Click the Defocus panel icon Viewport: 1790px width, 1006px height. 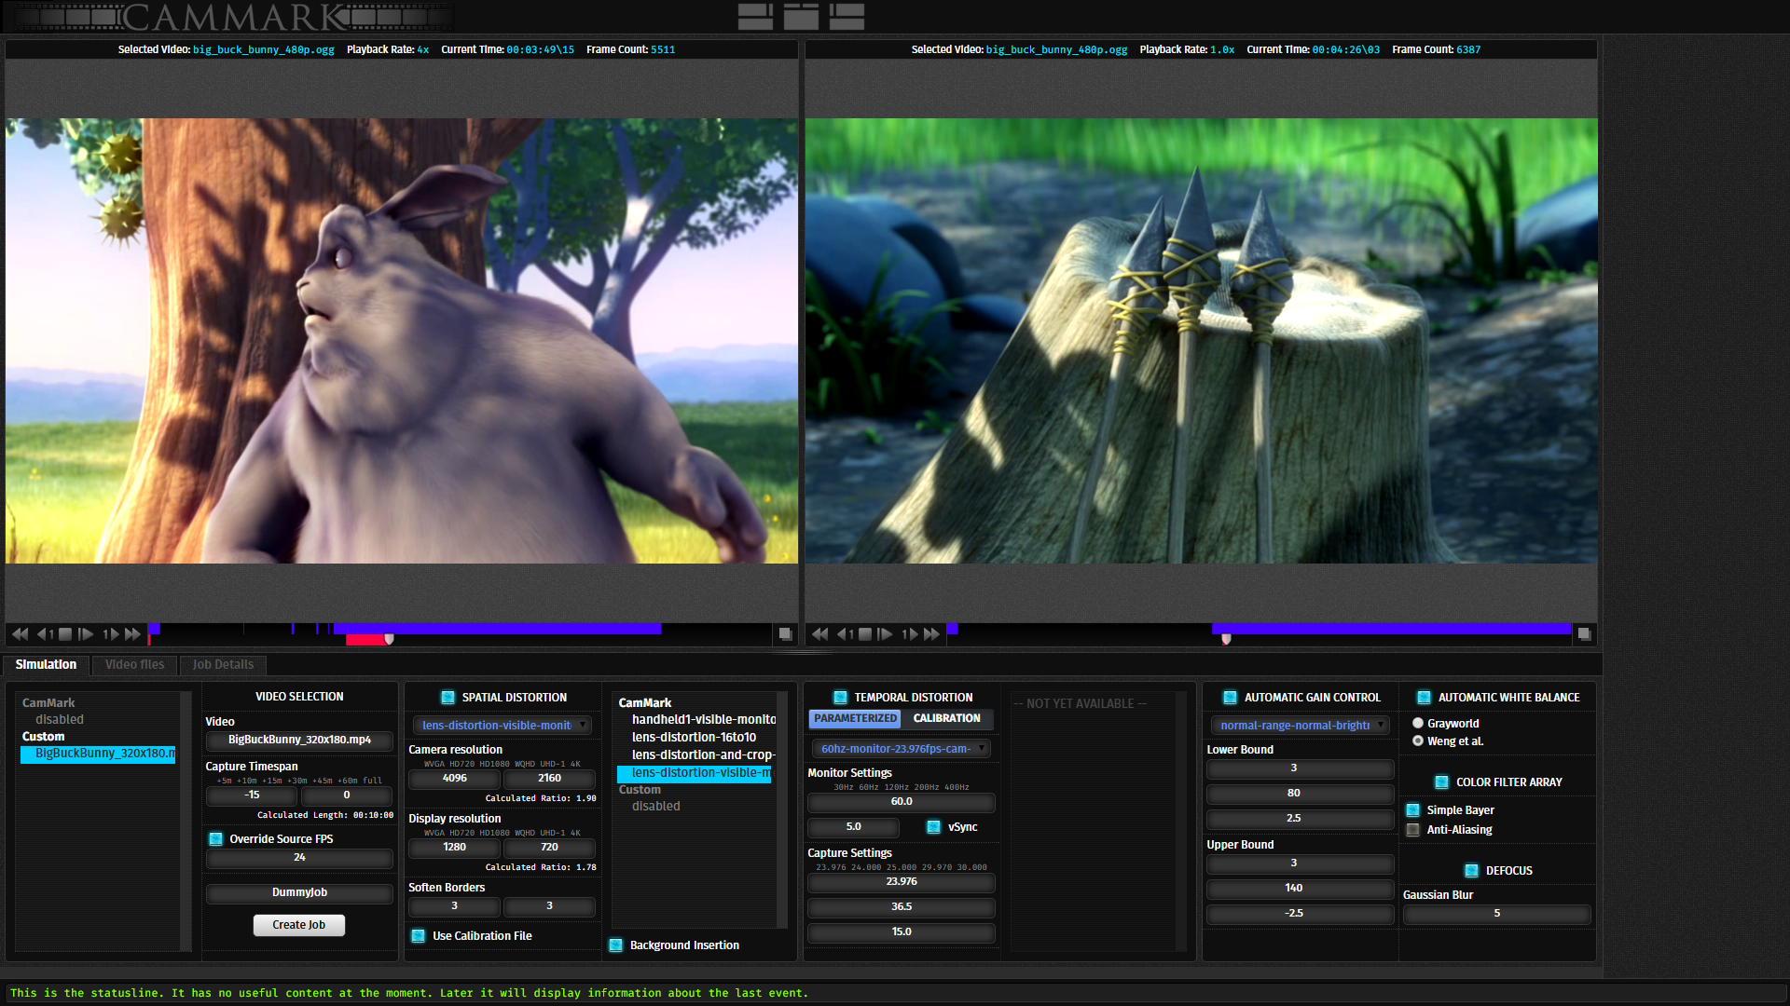(x=1474, y=870)
